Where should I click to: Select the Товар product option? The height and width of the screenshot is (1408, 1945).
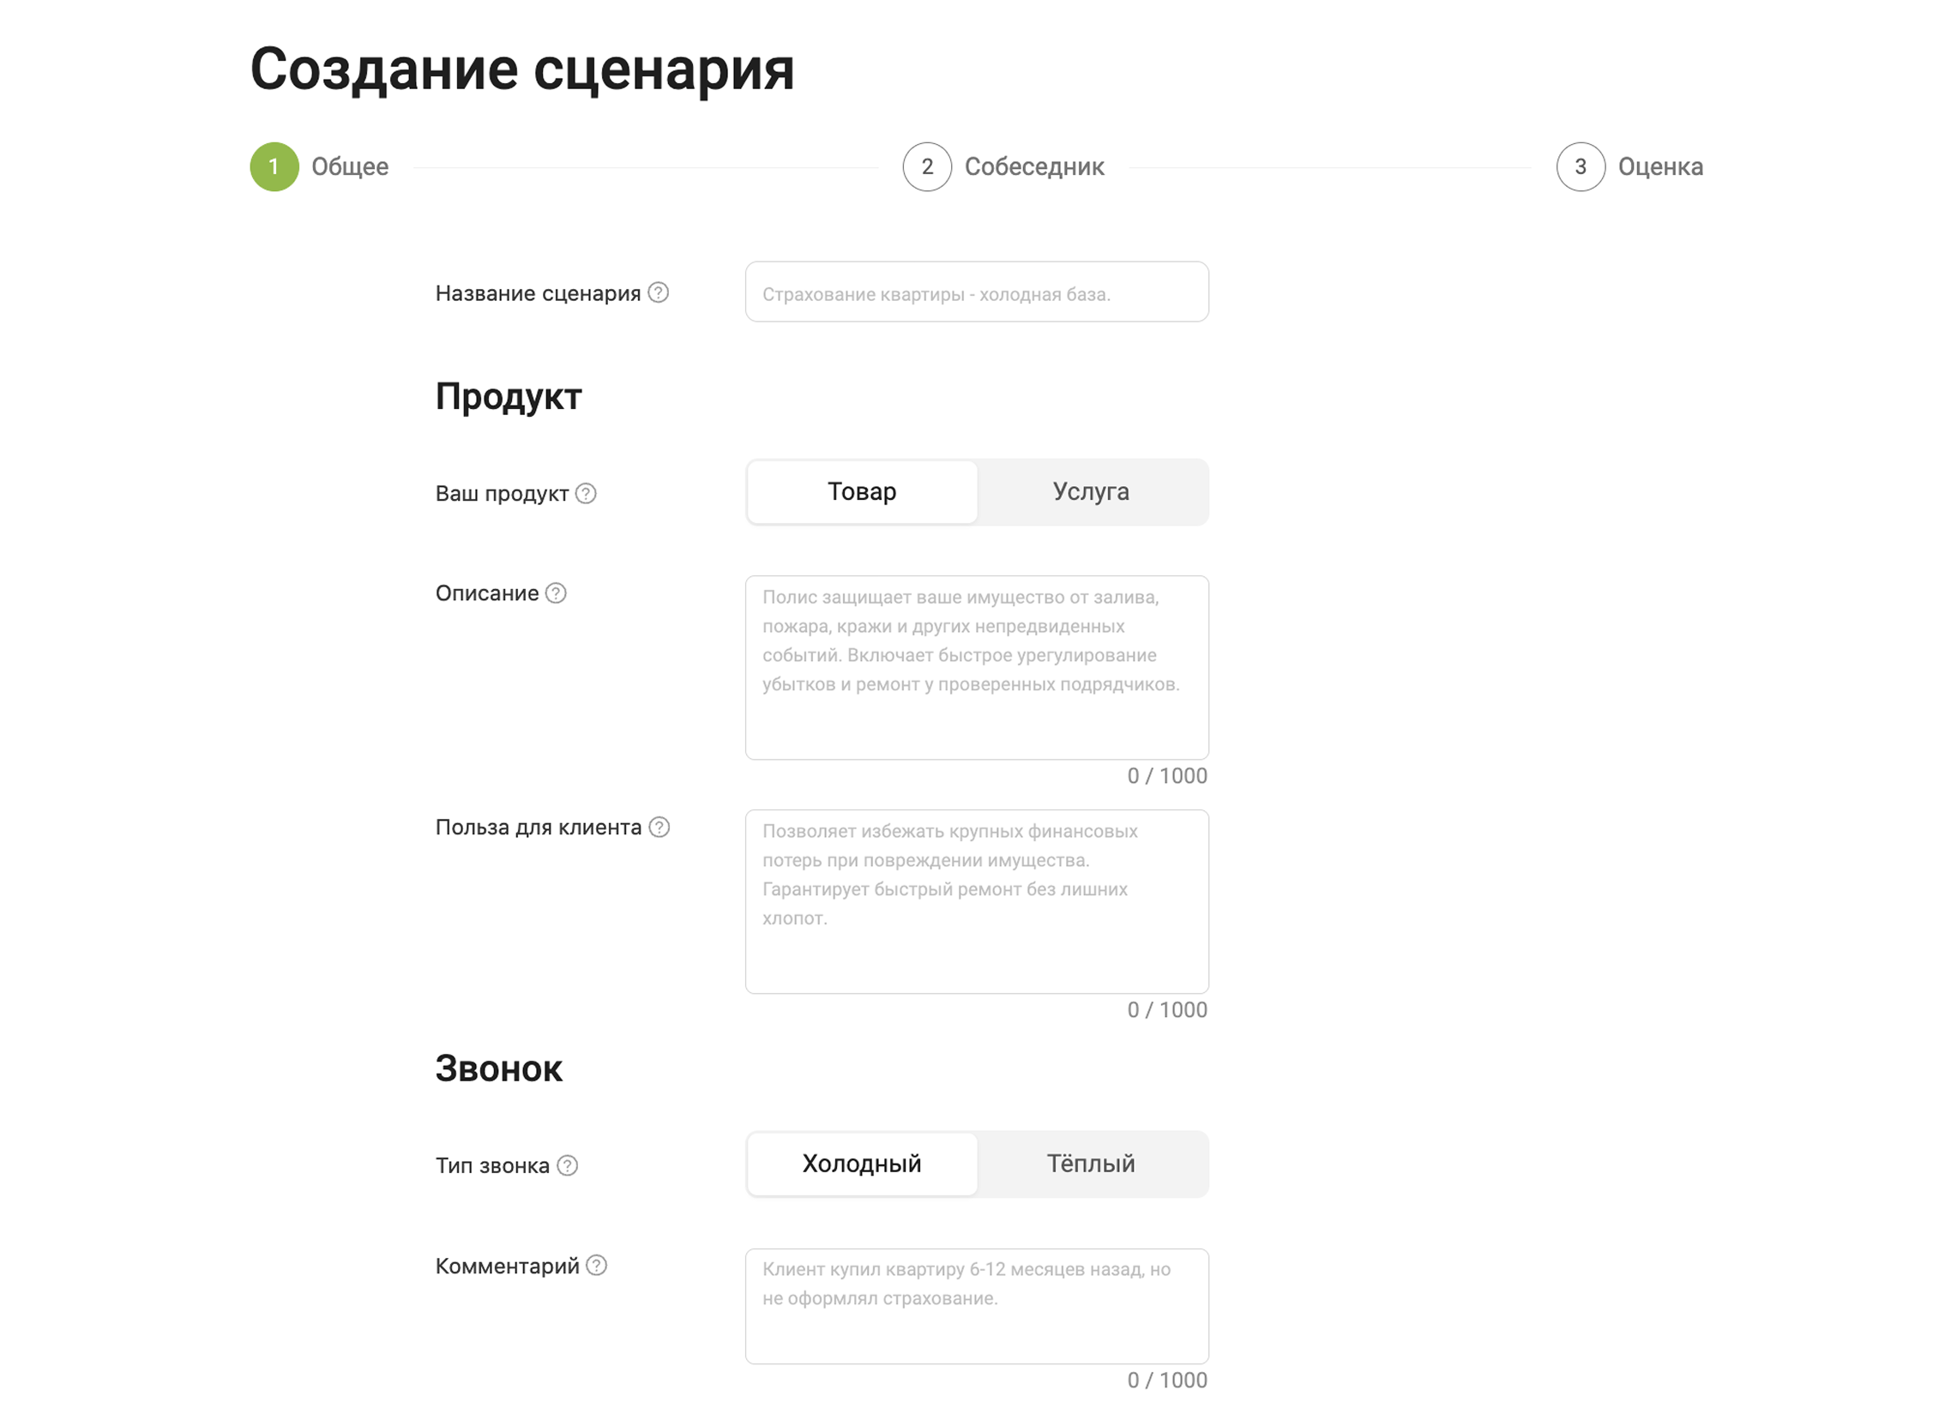(x=862, y=492)
